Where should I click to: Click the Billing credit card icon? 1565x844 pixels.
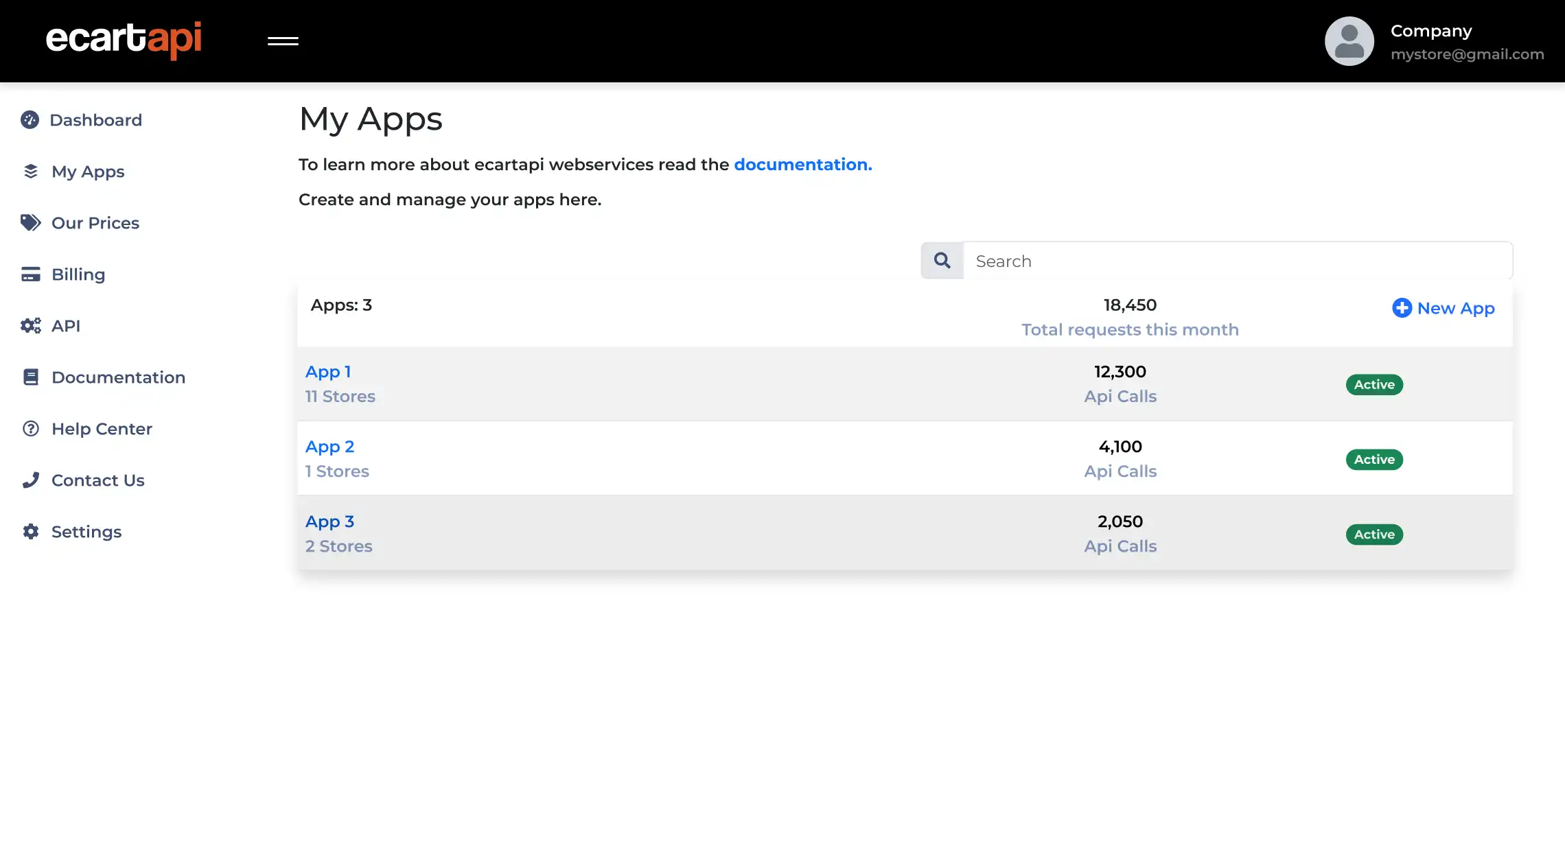(30, 274)
